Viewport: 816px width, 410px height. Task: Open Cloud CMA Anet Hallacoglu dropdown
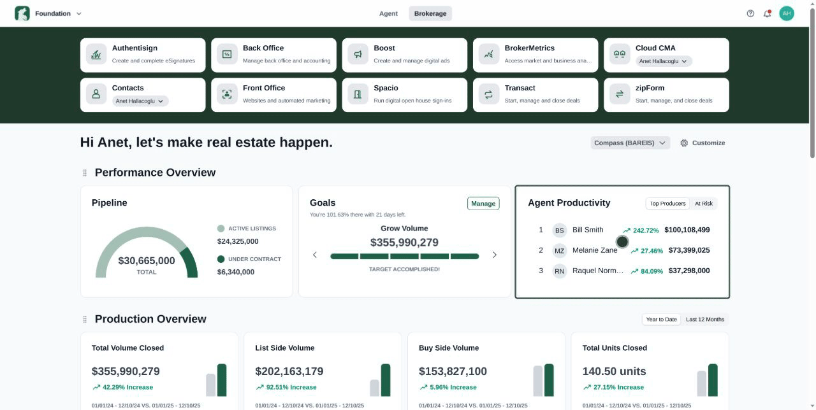[x=664, y=61]
